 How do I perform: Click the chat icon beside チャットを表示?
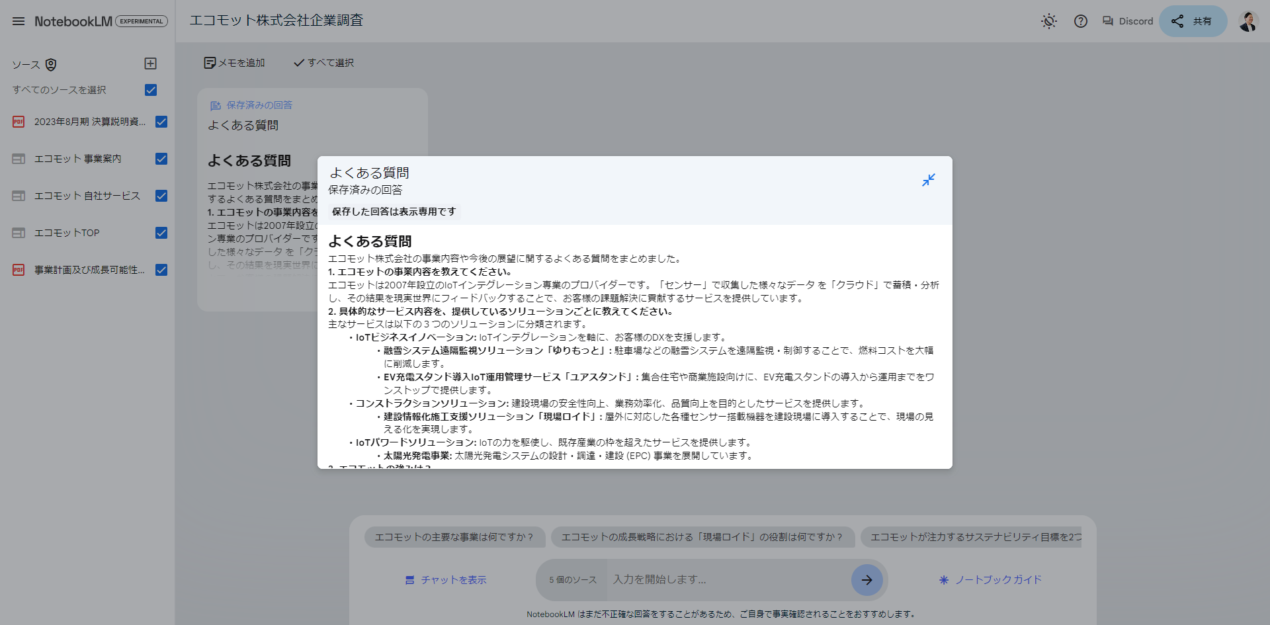[x=410, y=580]
